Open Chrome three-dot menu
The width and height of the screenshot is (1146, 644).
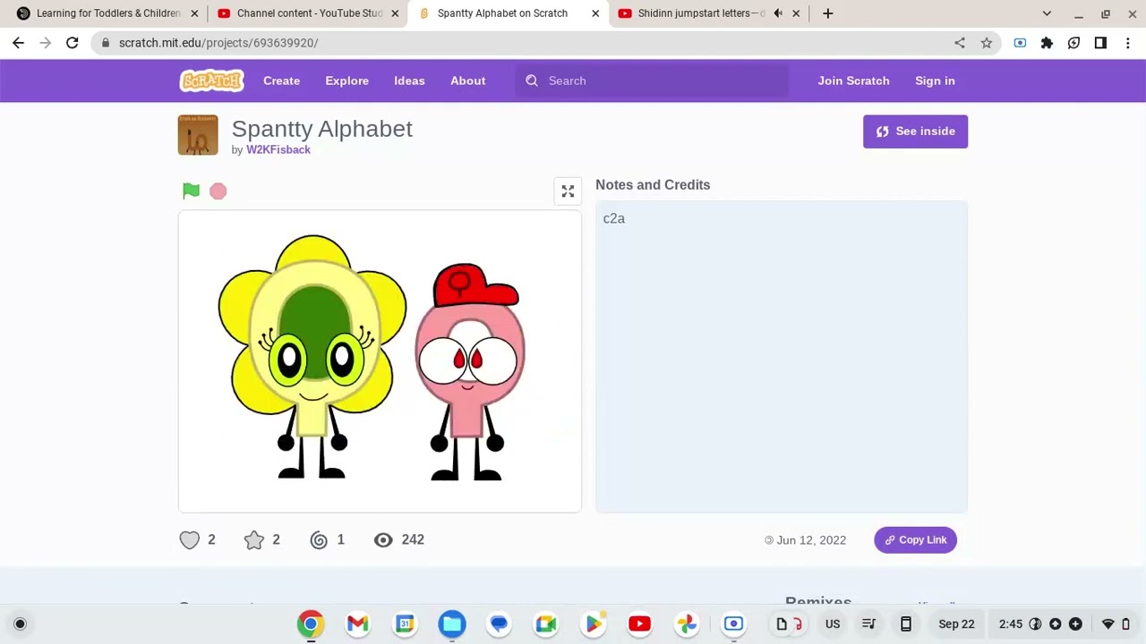[1127, 43]
